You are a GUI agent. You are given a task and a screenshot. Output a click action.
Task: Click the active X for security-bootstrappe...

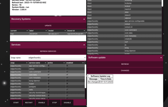pos(48,92)
